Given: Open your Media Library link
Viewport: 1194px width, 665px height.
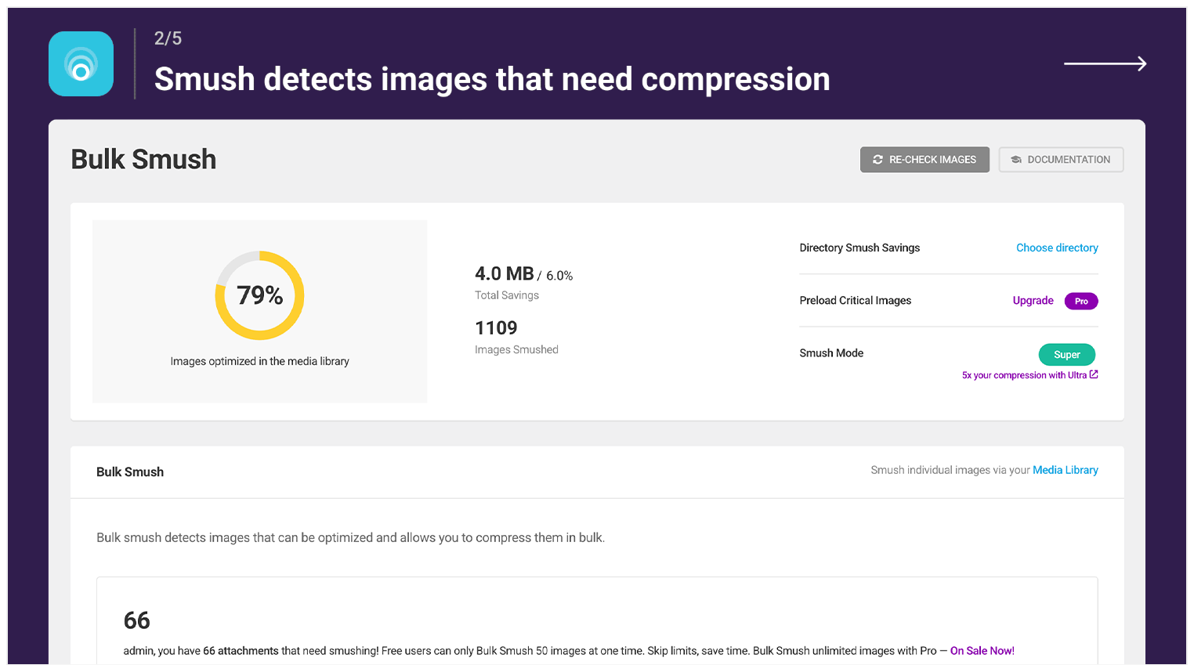Looking at the screenshot, I should [1066, 470].
